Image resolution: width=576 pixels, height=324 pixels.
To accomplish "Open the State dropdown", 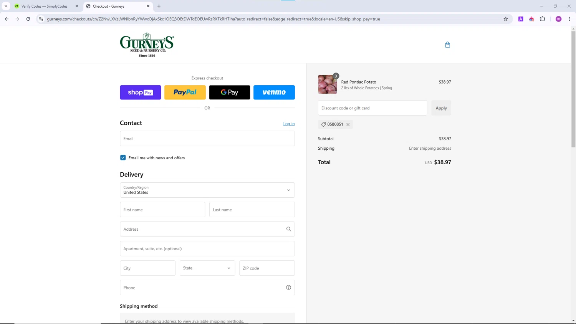I will tap(207, 268).
